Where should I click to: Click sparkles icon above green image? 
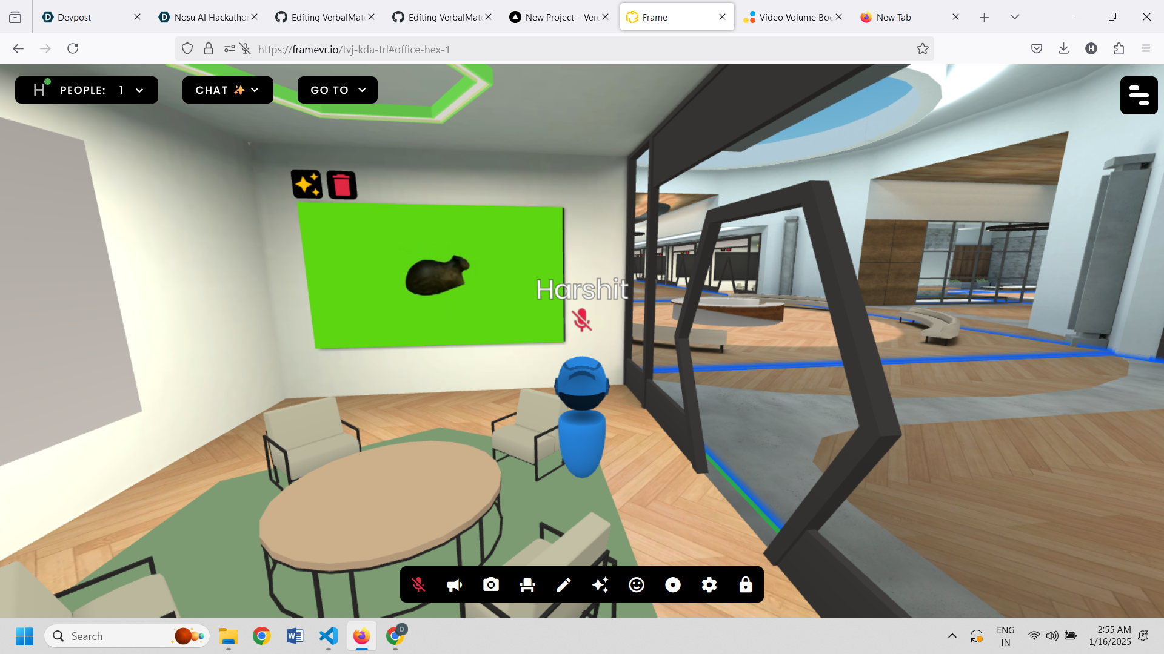[x=307, y=183]
